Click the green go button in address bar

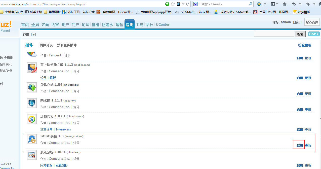[167, 4]
